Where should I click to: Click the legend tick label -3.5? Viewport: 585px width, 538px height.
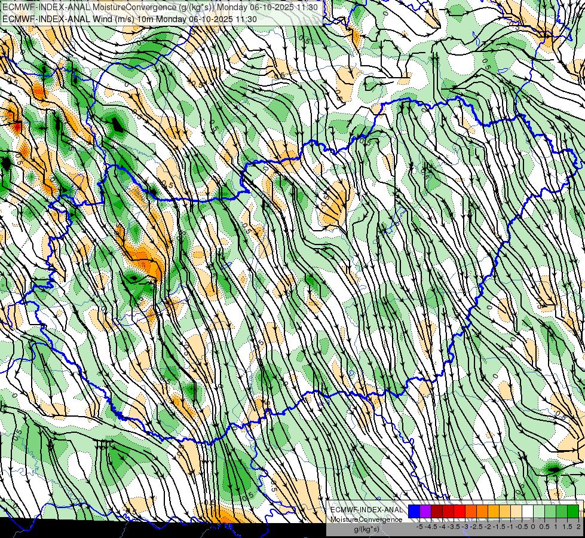coord(454,527)
